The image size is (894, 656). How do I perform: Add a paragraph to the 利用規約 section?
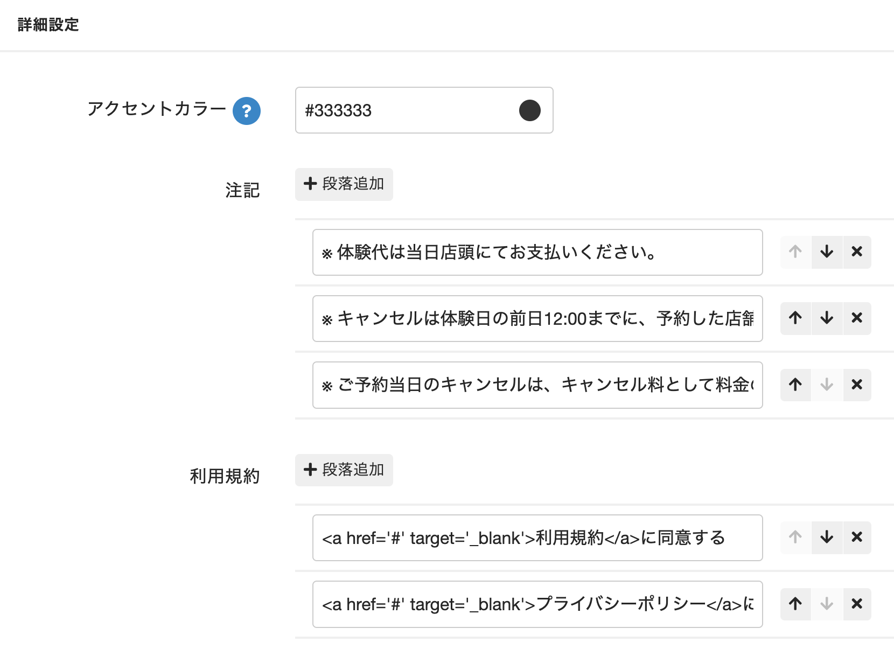[x=344, y=470]
